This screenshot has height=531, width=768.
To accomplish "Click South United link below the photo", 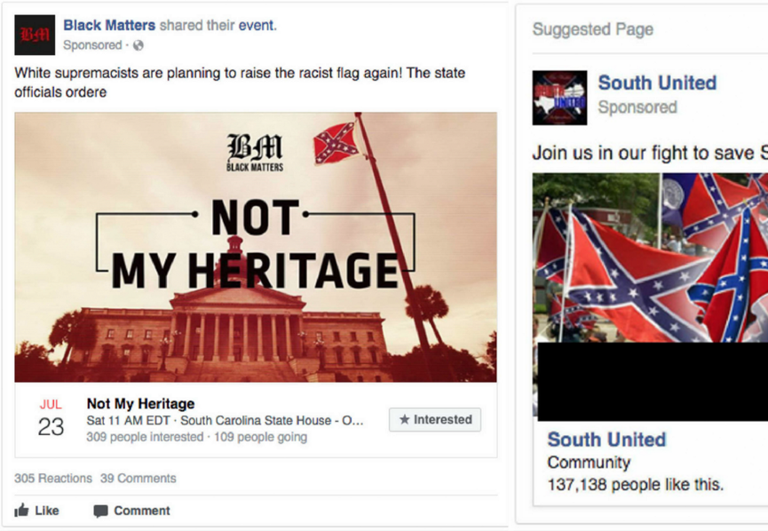I will [x=606, y=440].
